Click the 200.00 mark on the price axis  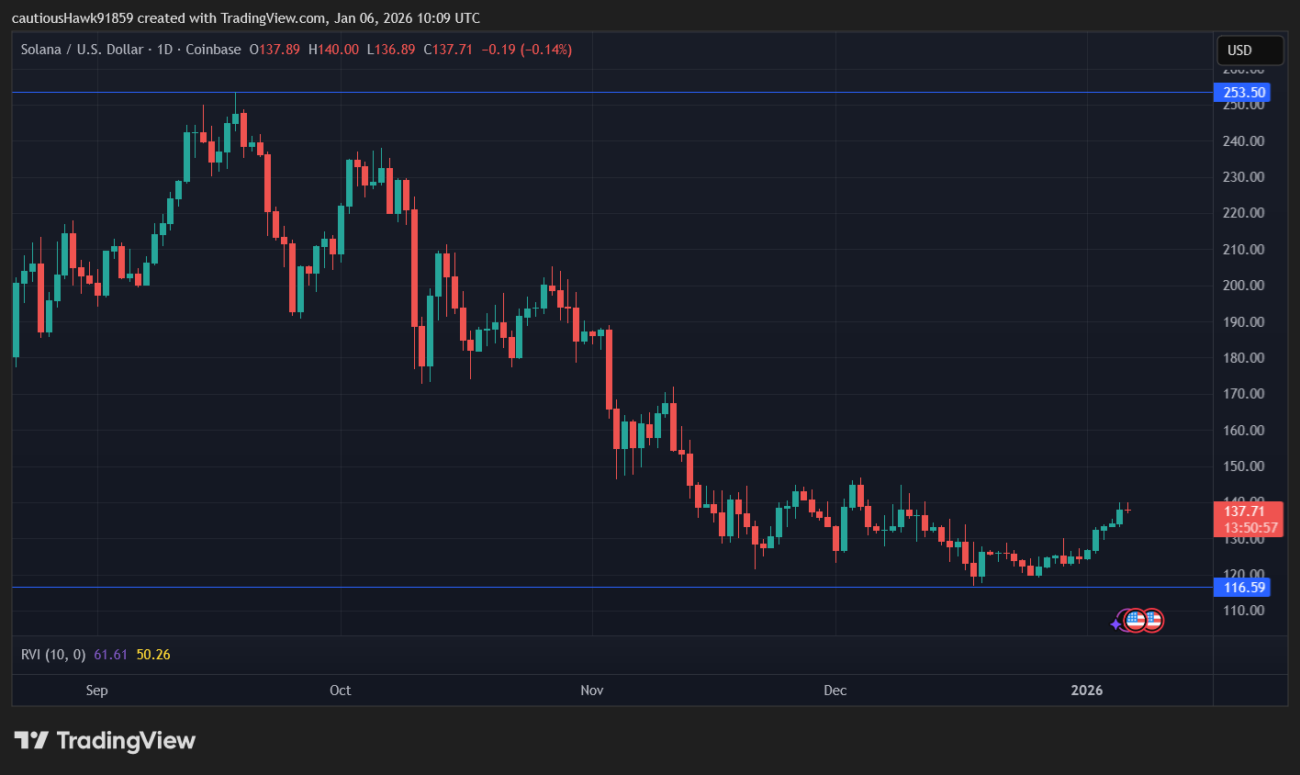[1243, 286]
